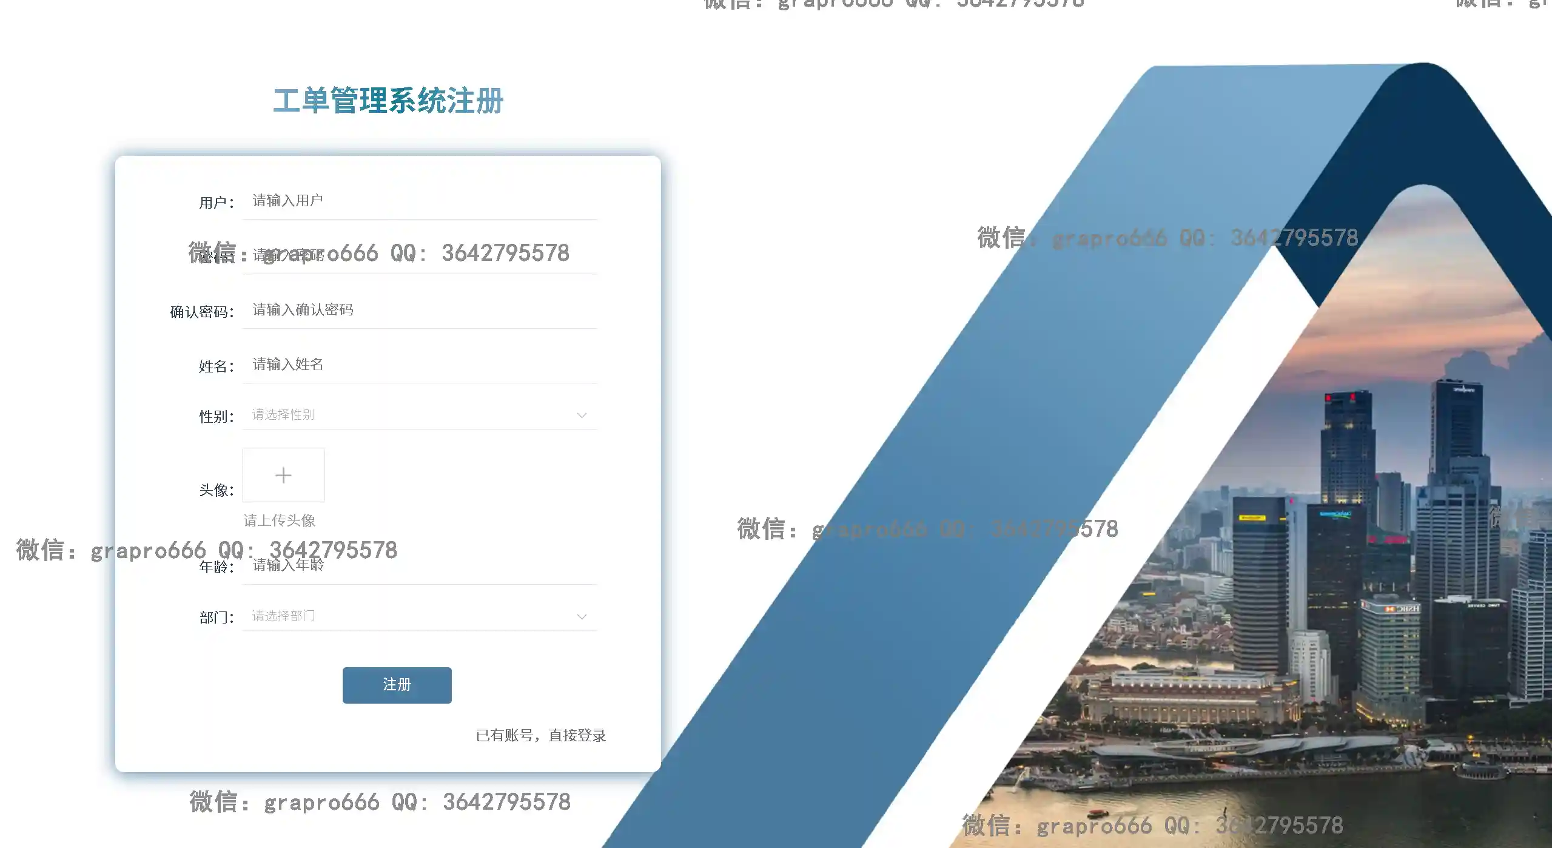Image resolution: width=1552 pixels, height=848 pixels.
Task: Click the 工单管理系统注册 page title
Action: pyautogui.click(x=388, y=101)
